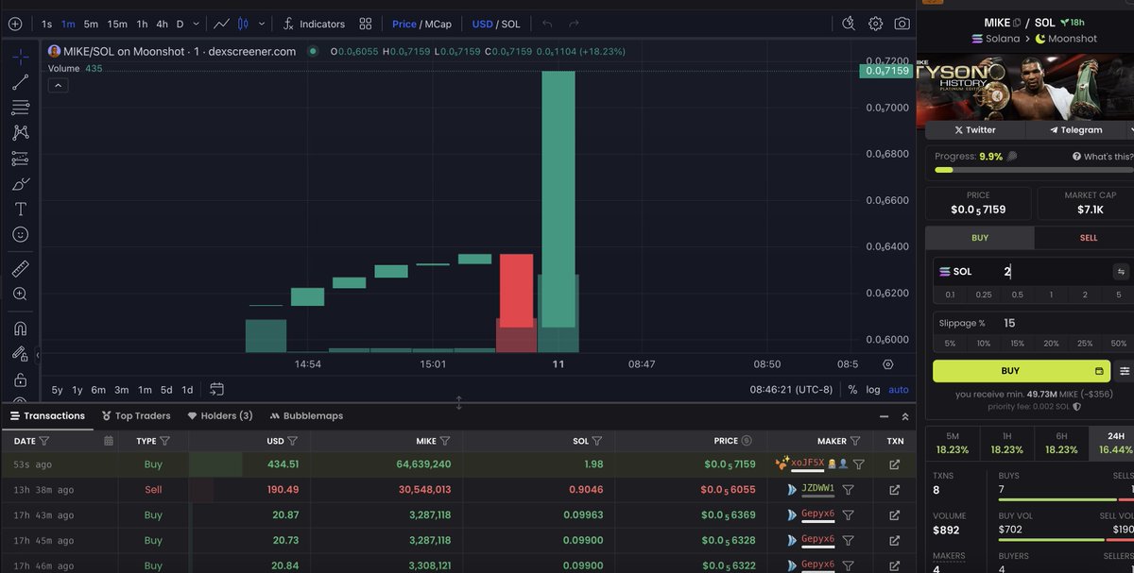Select the 5m timeframe
This screenshot has width=1134, height=573.
coord(91,24)
